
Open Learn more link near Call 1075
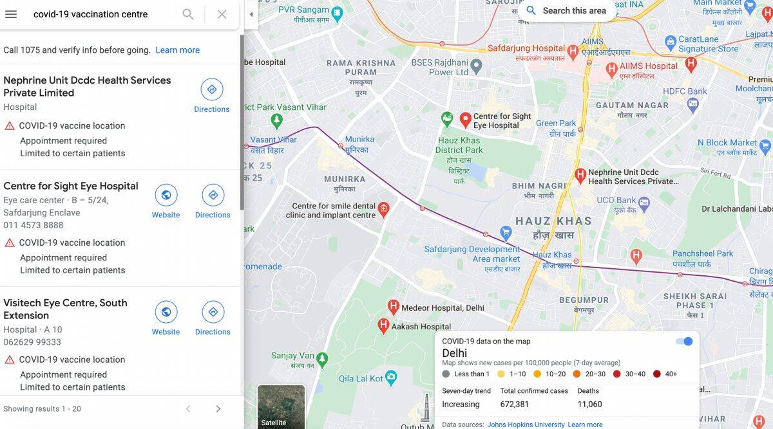[x=178, y=50]
